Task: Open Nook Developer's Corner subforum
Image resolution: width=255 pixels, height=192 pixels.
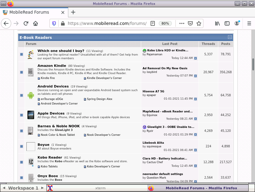Action: pos(104,135)
